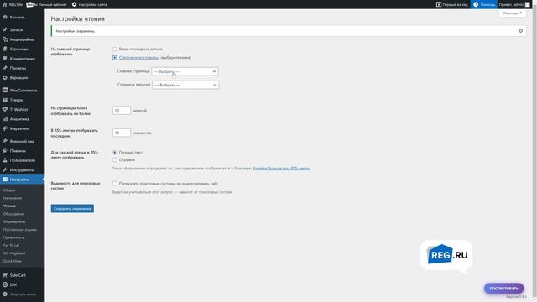Image resolution: width=537 pixels, height=302 pixels.
Task: Click the Настройки сайта gear icon
Action: (75, 4)
